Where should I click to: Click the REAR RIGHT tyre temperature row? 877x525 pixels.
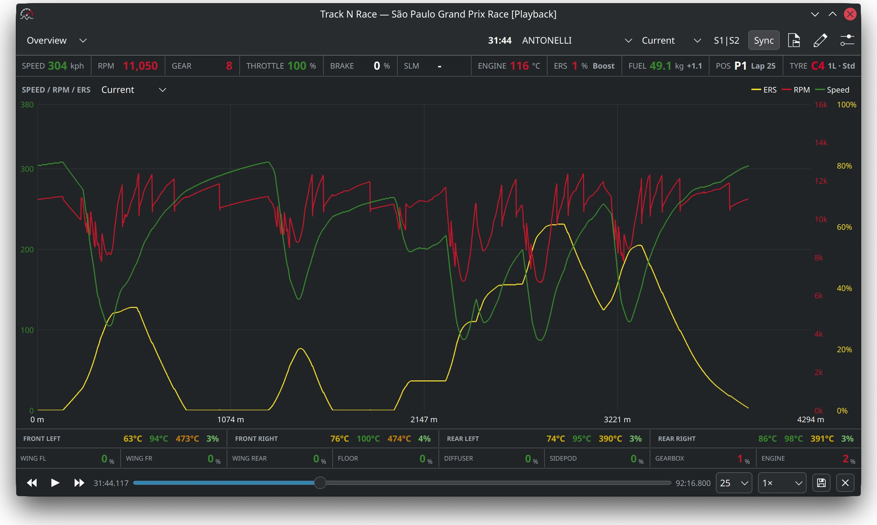tap(756, 438)
